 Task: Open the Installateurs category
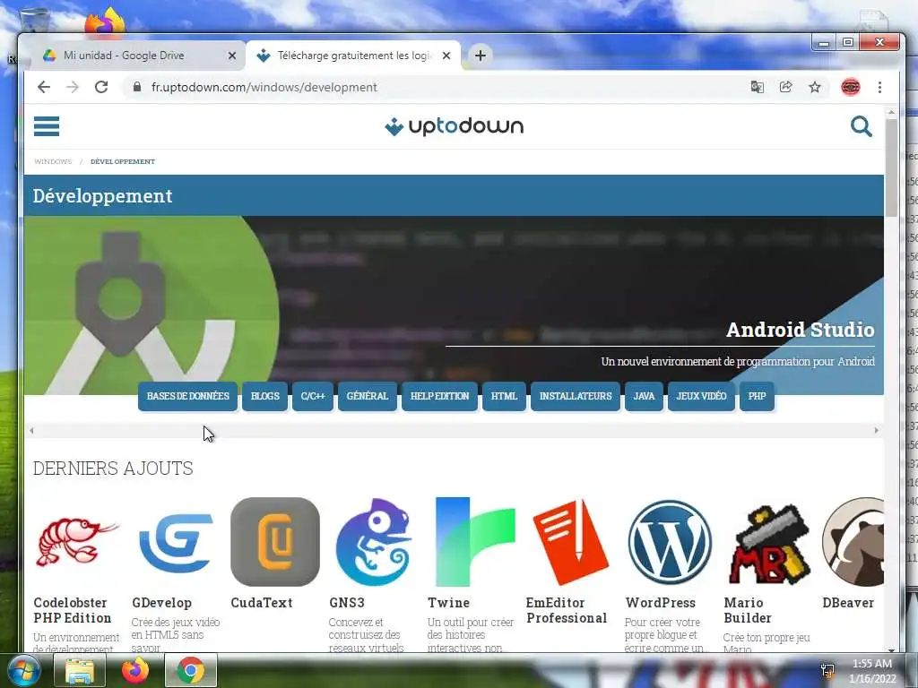pos(576,396)
